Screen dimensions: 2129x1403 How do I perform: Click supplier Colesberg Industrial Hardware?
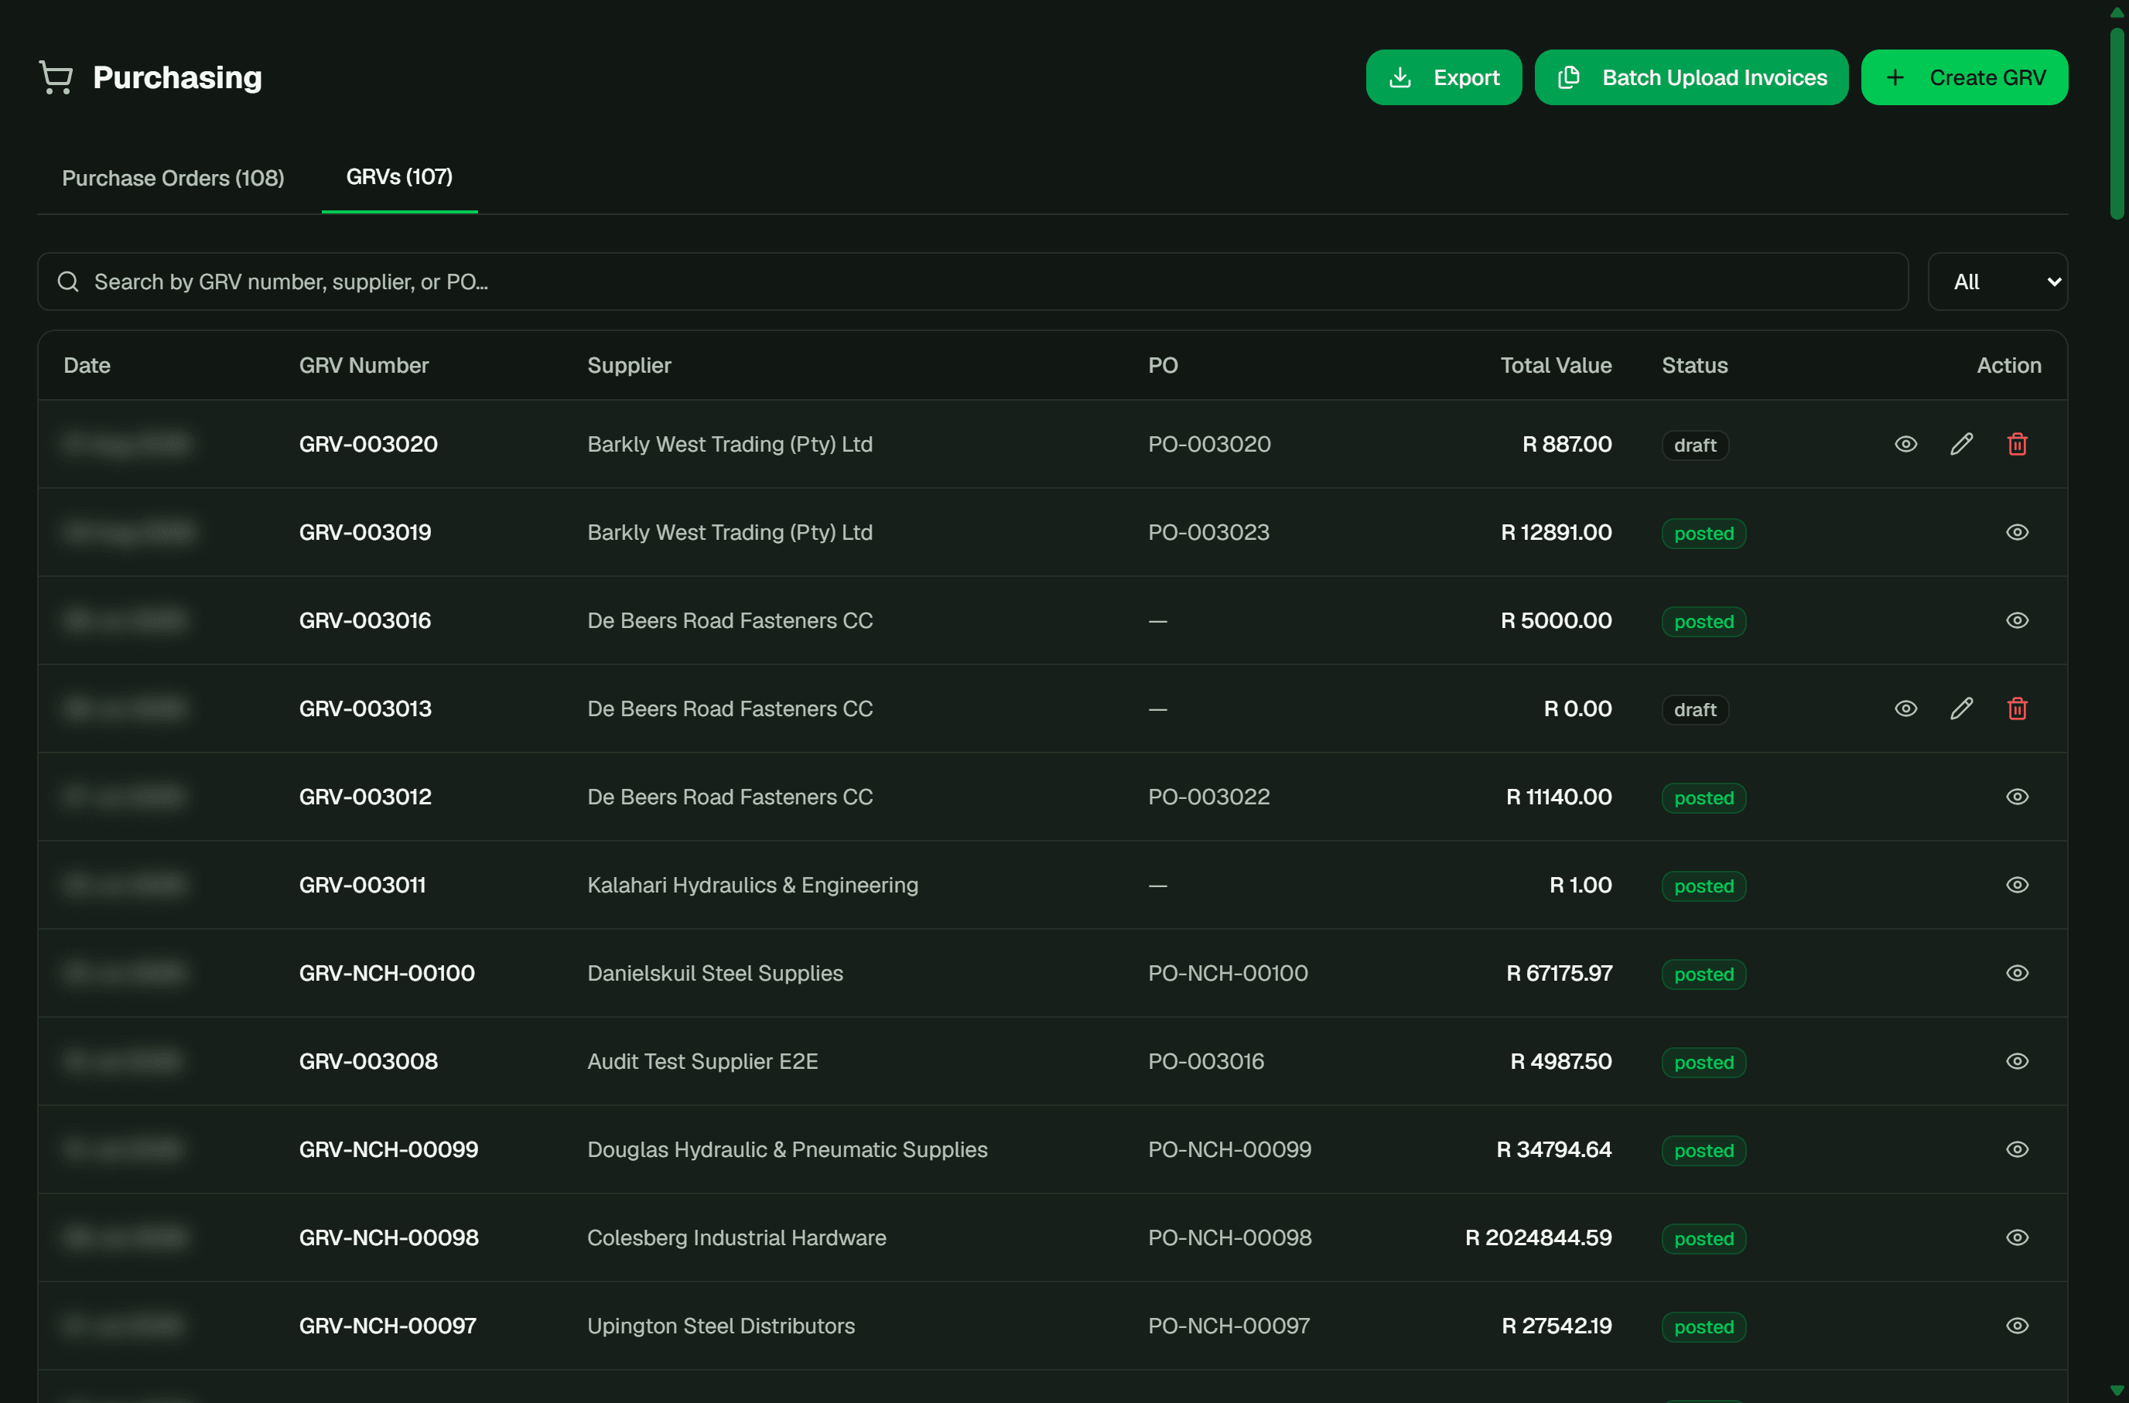[x=736, y=1237]
